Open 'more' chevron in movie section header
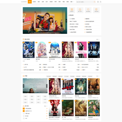The width and height of the screenshot is (122, 122). (x=98, y=76)
